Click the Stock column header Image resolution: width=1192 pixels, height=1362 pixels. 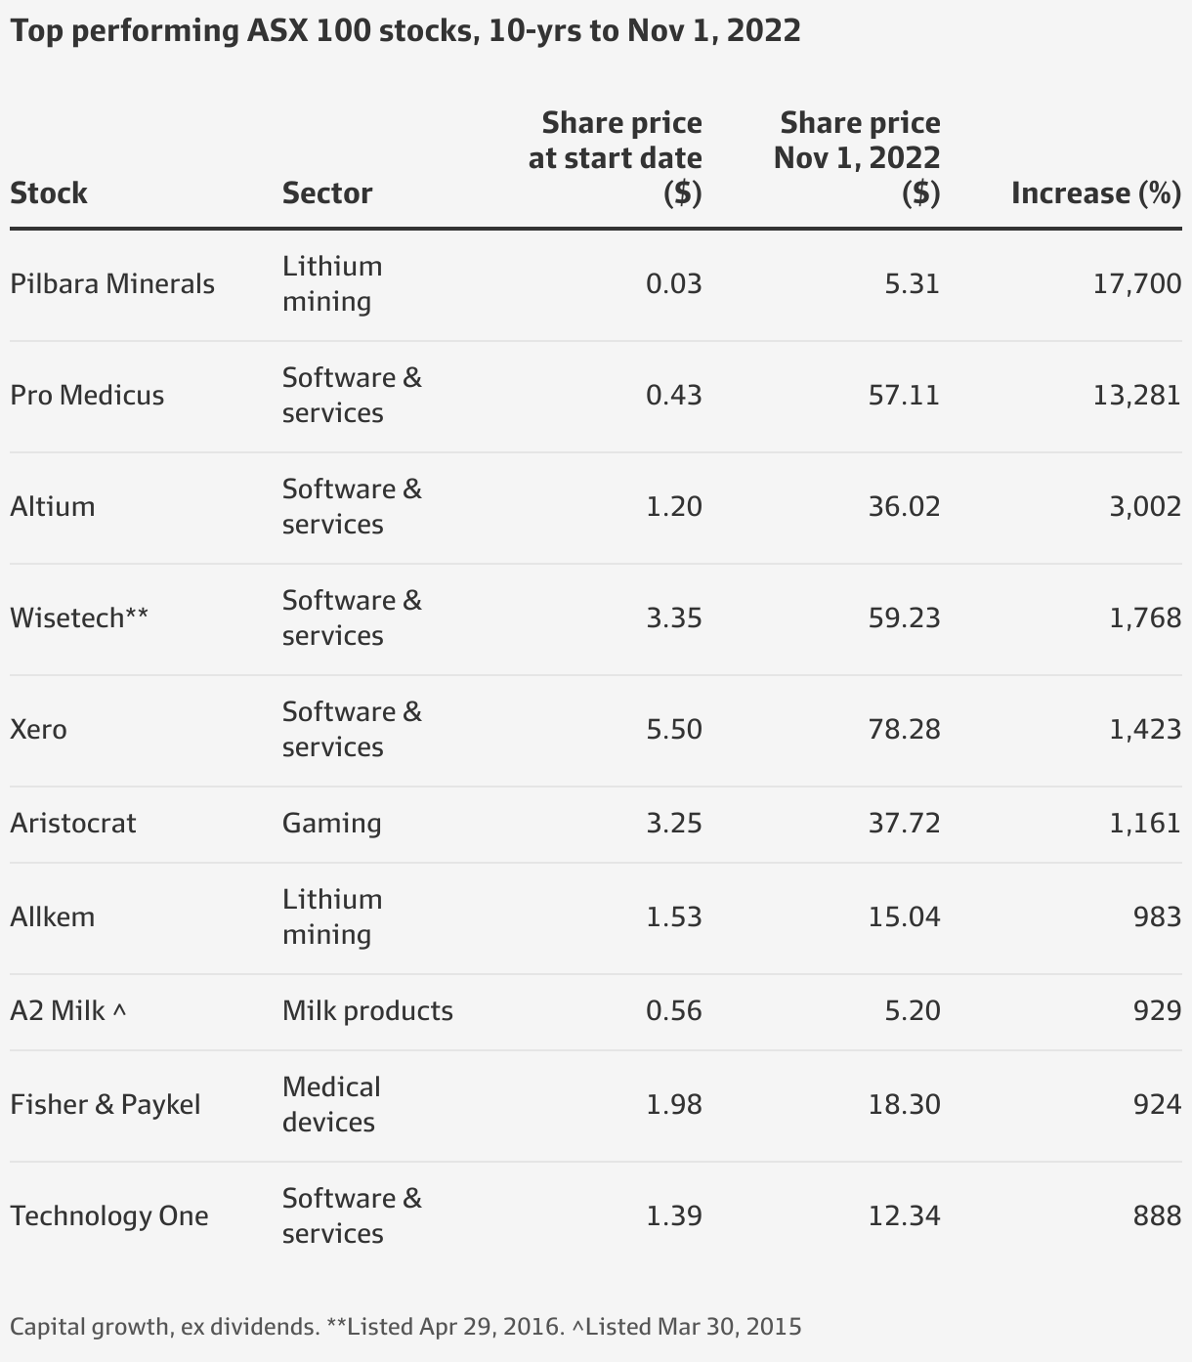pos(49,193)
